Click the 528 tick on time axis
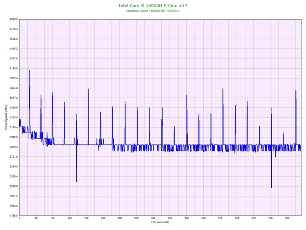Viewport: 306px width, 230px height. (204, 218)
